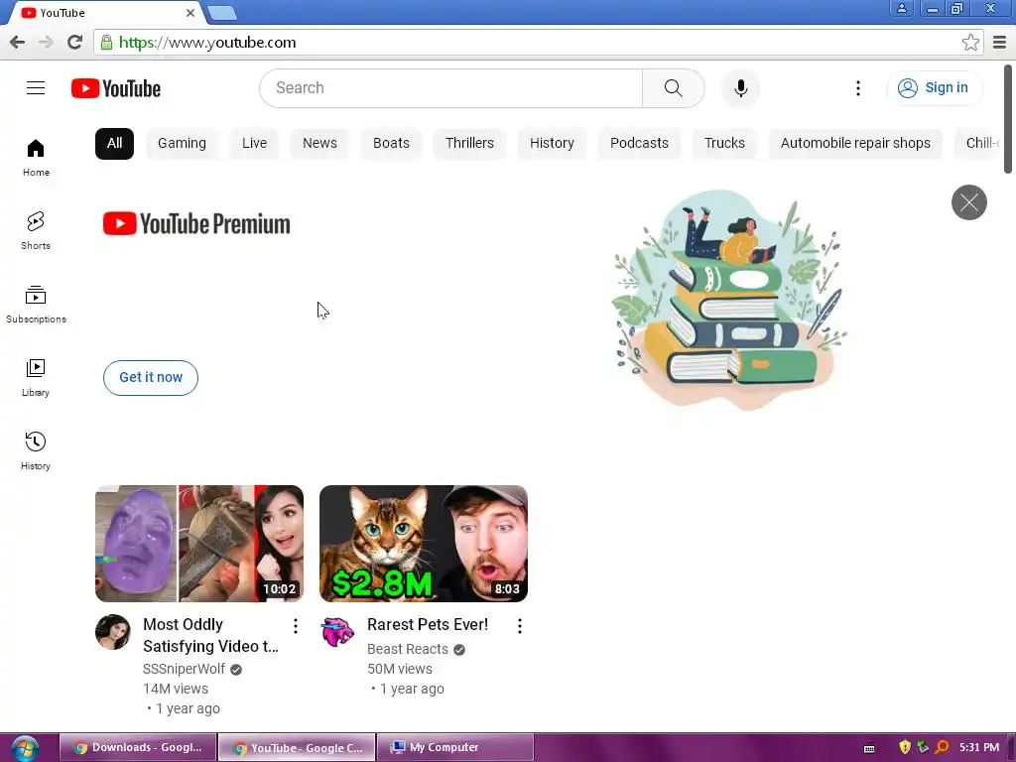Open Most Oddly Satisfying Video title link
1016x762 pixels.
[210, 635]
